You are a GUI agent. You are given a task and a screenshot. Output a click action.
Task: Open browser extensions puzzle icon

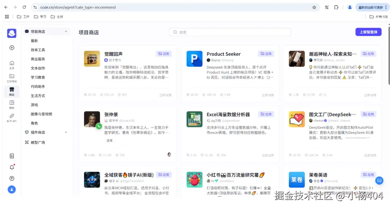336,7
